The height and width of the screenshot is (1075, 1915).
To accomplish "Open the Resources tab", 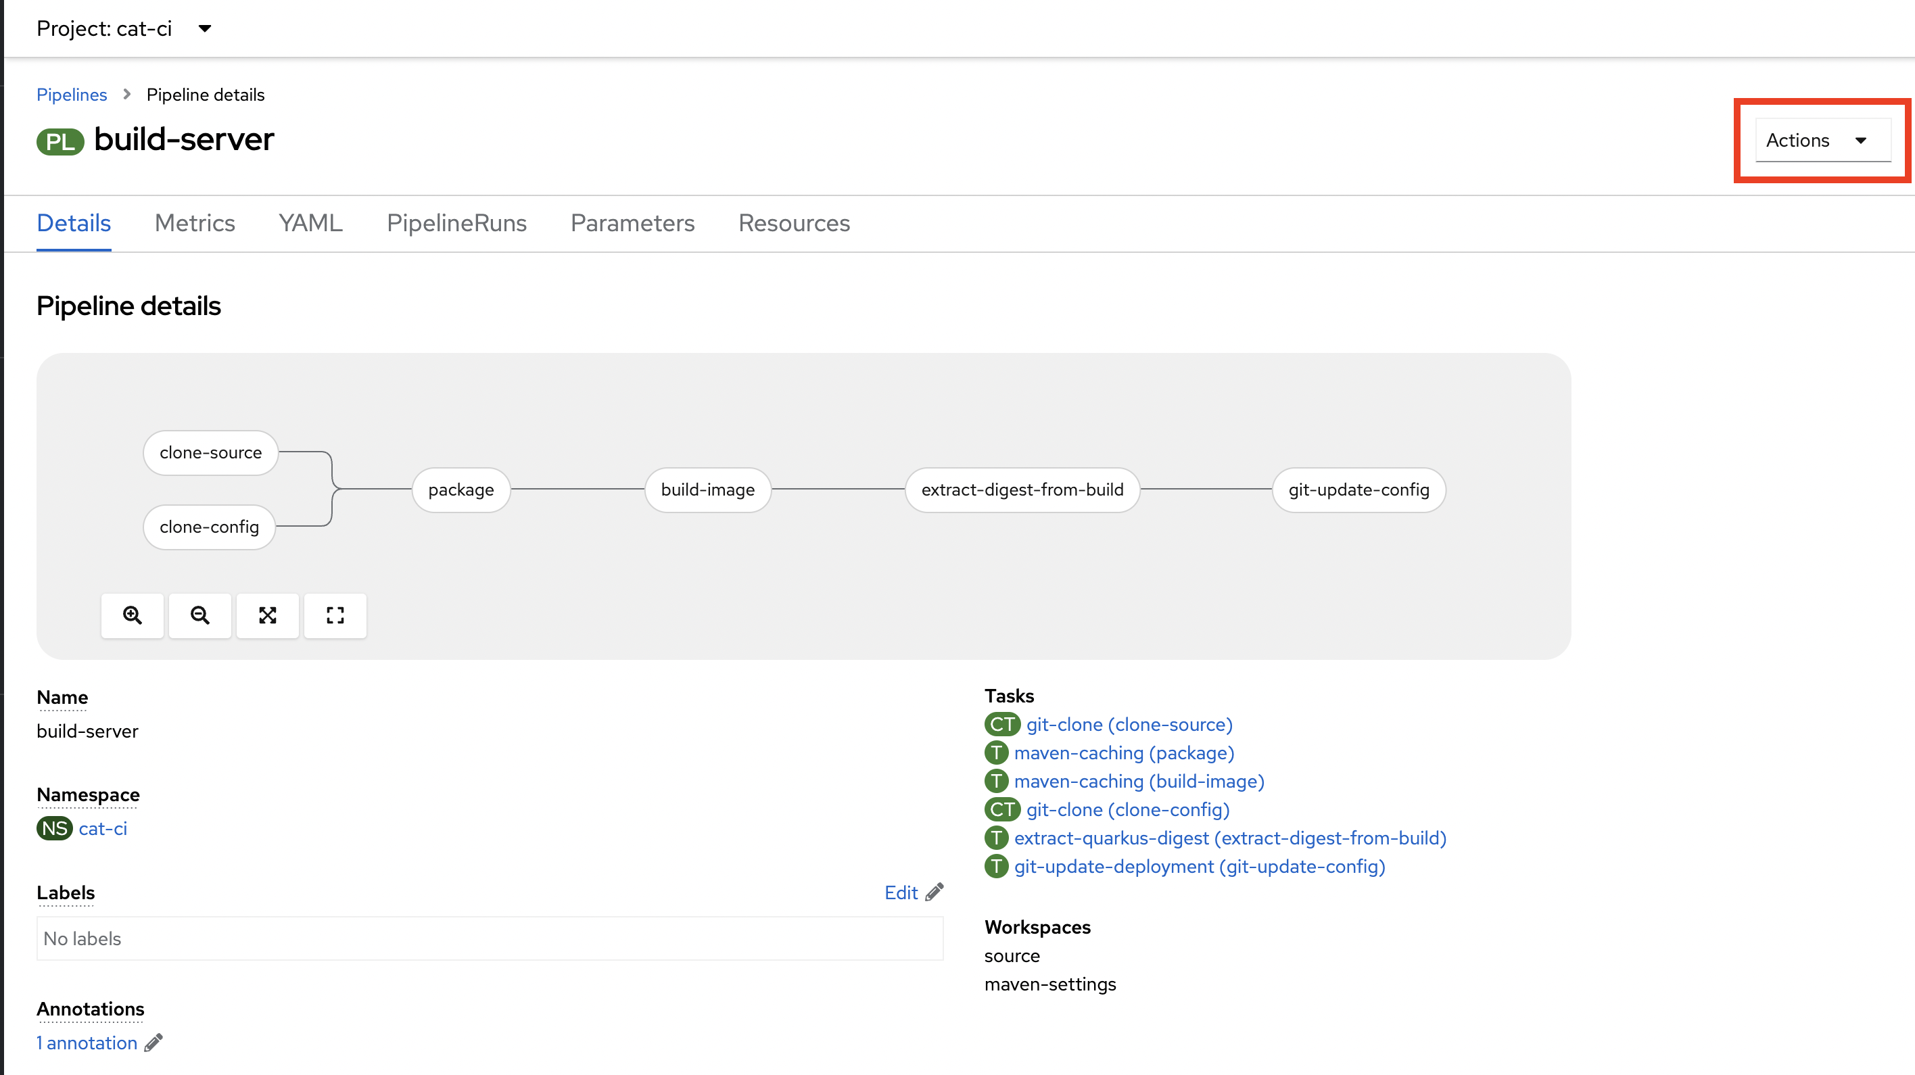I will pos(794,223).
